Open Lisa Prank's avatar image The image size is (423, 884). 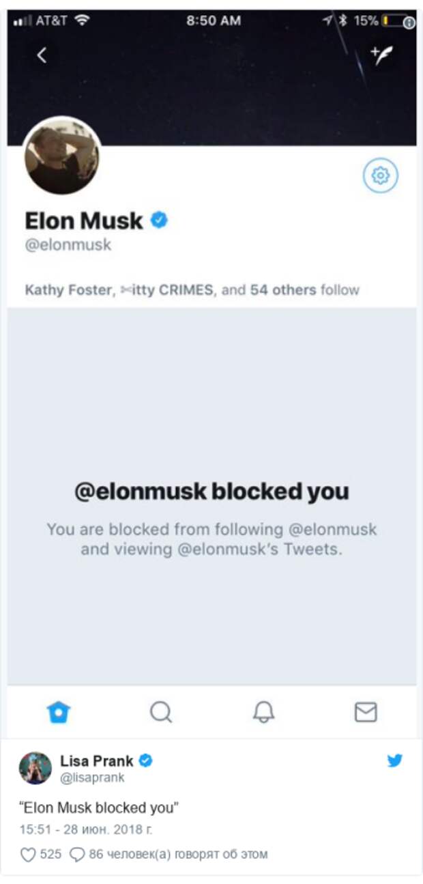click(x=35, y=768)
